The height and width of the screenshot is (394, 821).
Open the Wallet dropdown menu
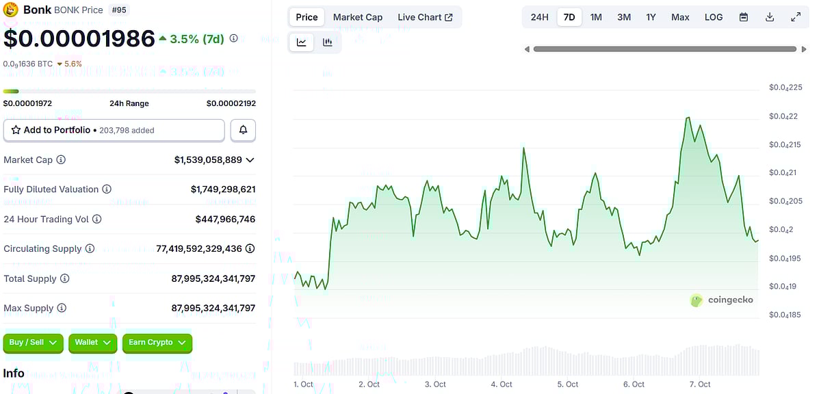(x=92, y=343)
